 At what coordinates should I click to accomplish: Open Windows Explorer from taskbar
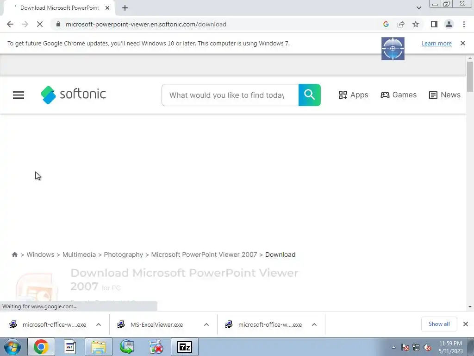click(x=99, y=347)
